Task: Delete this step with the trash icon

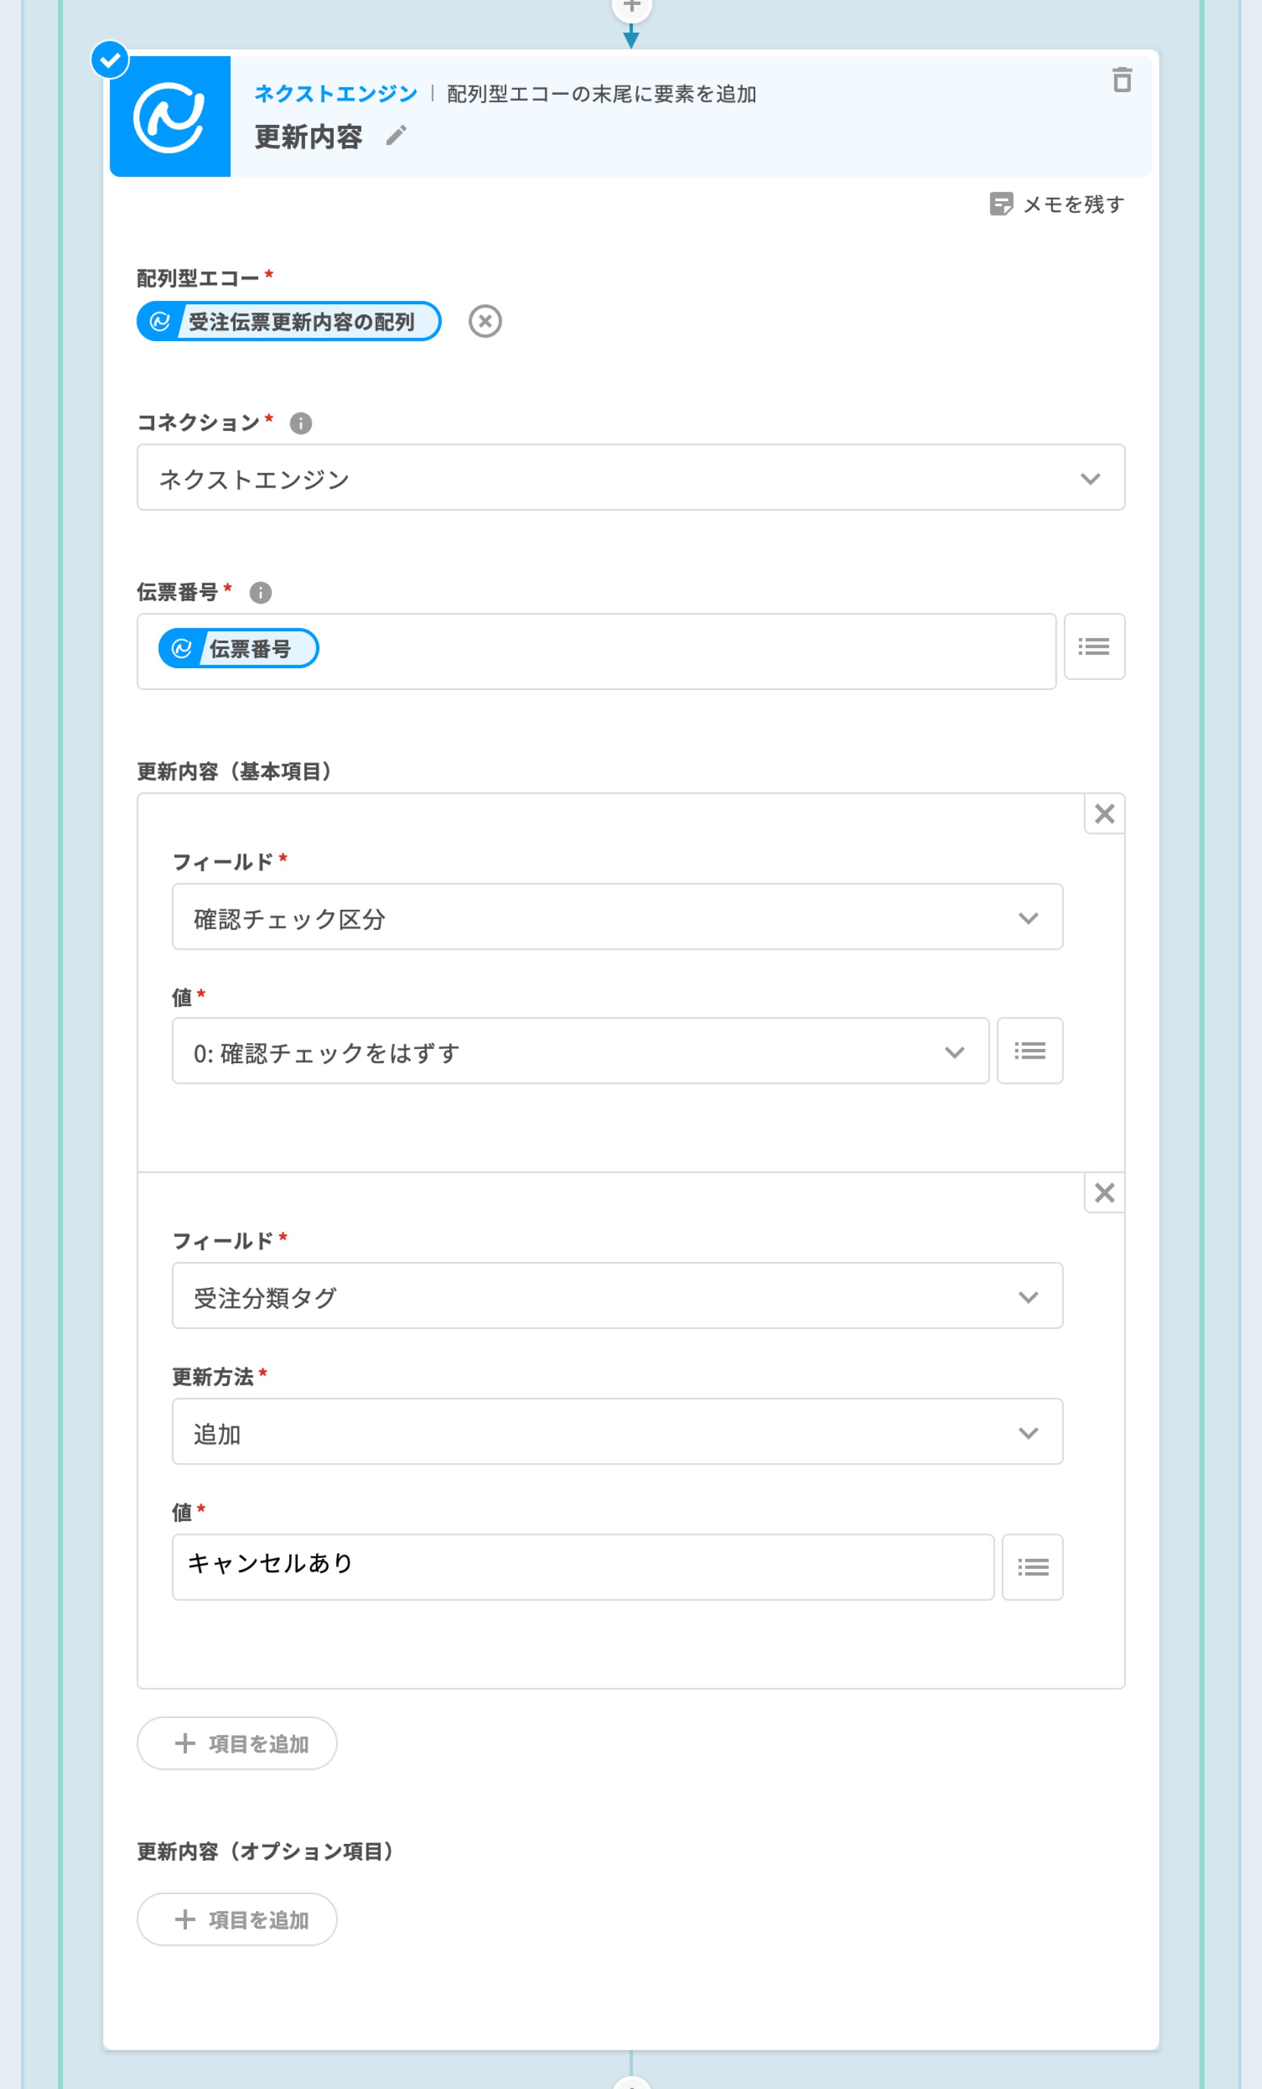Action: [x=1122, y=80]
